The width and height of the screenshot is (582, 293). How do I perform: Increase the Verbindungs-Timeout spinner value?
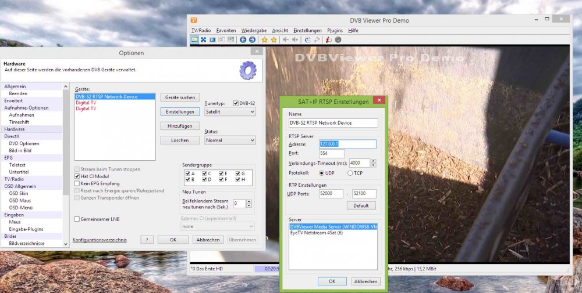[x=373, y=161]
